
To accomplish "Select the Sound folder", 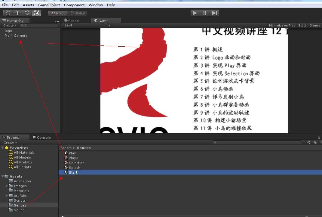I will pyautogui.click(x=19, y=210).
